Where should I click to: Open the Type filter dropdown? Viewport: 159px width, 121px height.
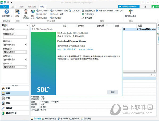tap(15, 60)
